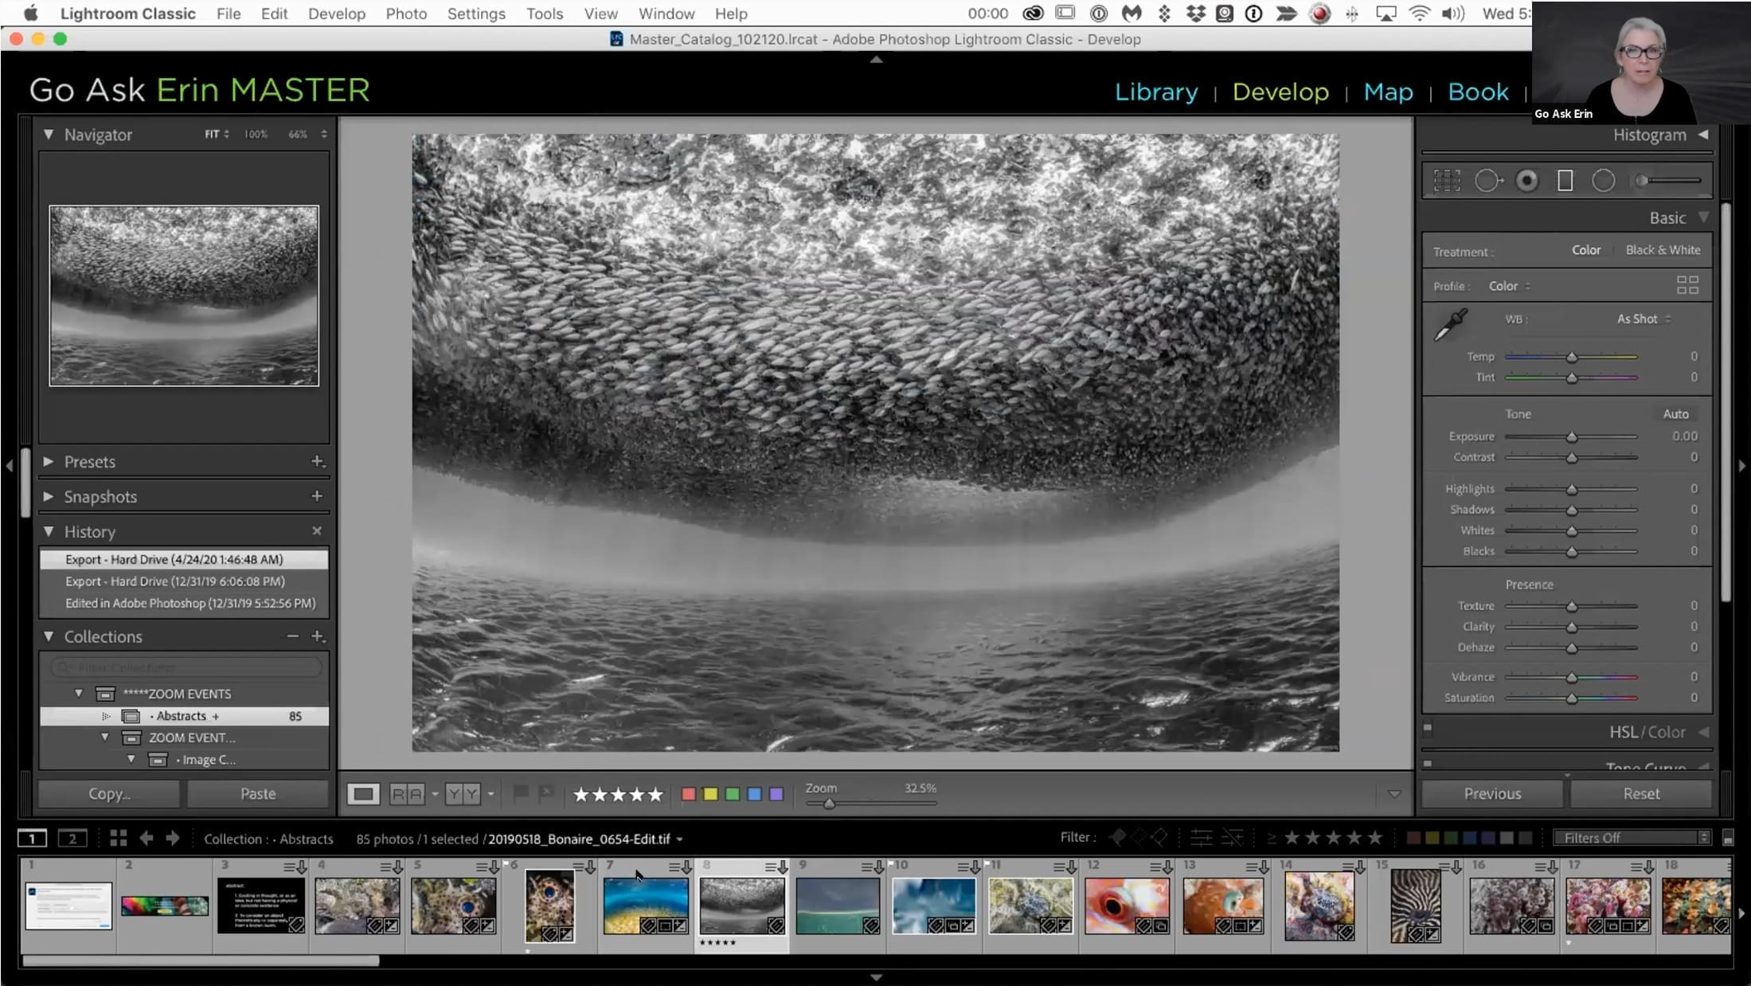
Task: Pick the White Balance eyedropper
Action: [x=1451, y=325]
